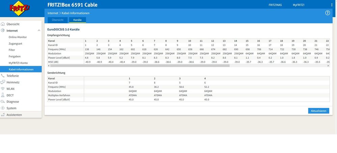The image size is (337, 153).
Task: Click the Empfangsrichtung heading
Action: click(x=58, y=35)
